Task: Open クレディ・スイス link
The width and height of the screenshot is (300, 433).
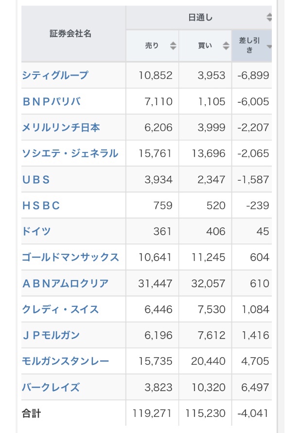Action: [60, 309]
